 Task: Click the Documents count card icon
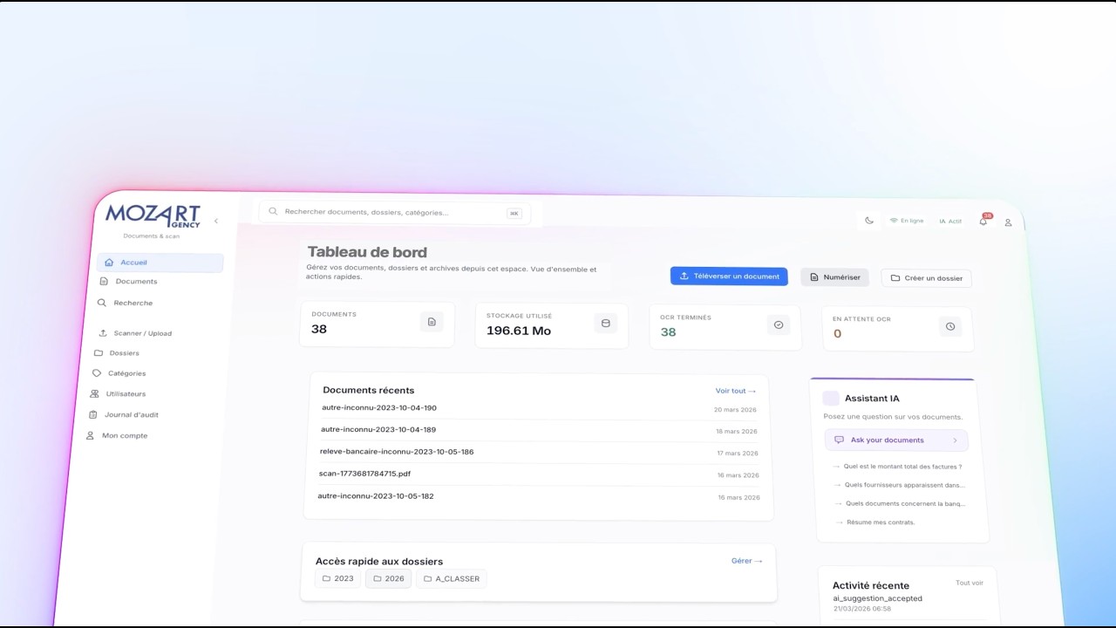[x=432, y=322]
